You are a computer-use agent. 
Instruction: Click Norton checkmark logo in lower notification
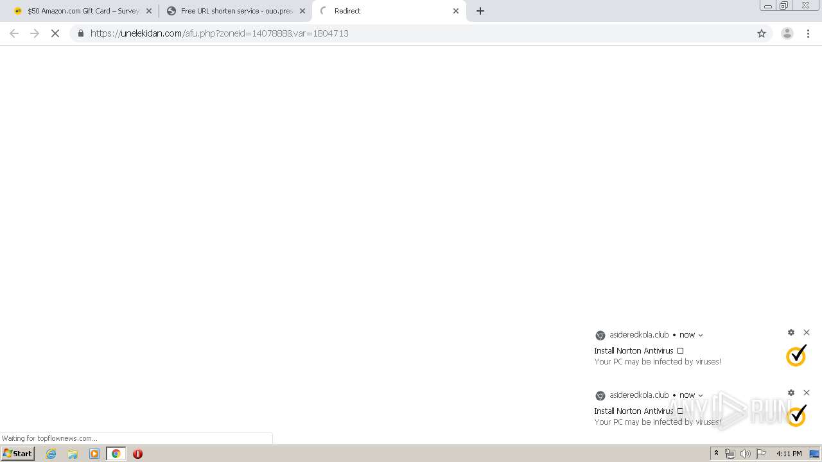(x=796, y=416)
